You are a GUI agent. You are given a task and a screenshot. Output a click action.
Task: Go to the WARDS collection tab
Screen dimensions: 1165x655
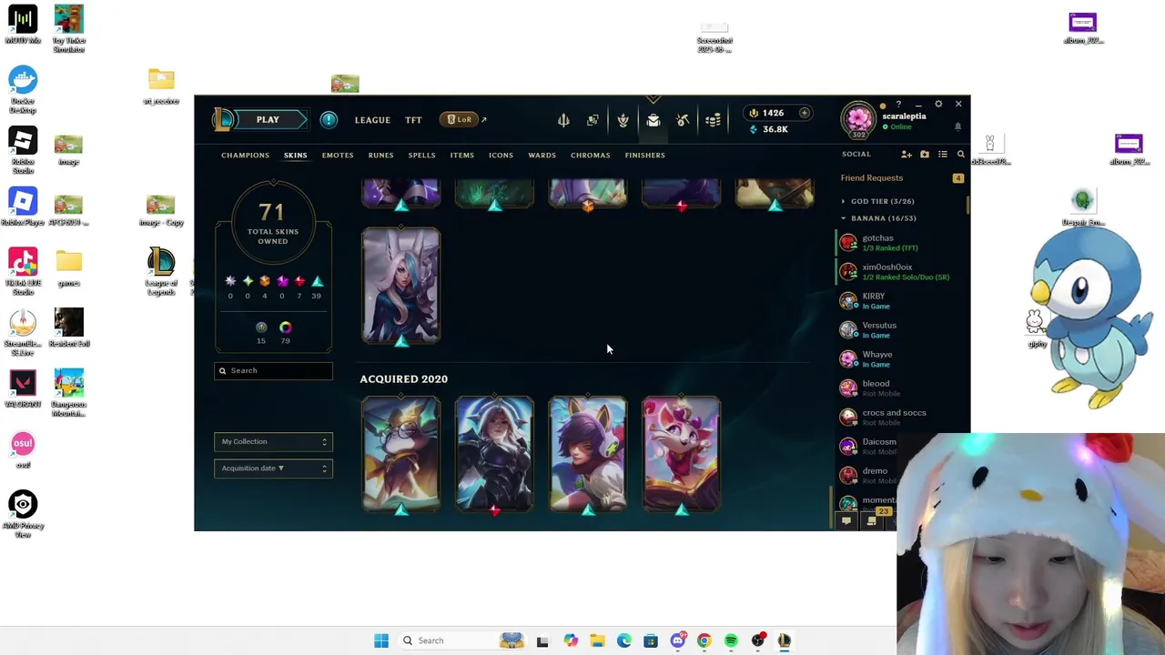point(542,155)
